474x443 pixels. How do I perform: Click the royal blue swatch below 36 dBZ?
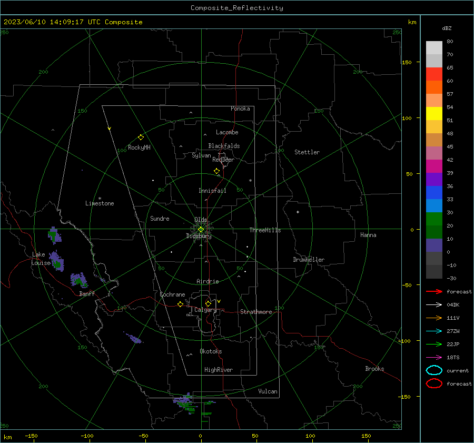434,193
